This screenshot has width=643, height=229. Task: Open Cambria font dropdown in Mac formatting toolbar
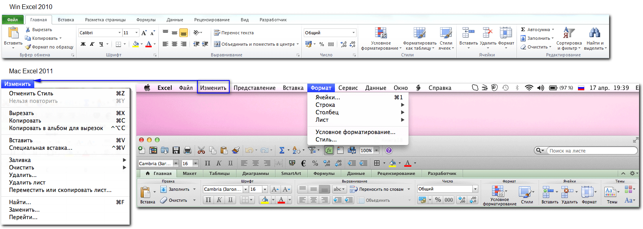(176, 163)
